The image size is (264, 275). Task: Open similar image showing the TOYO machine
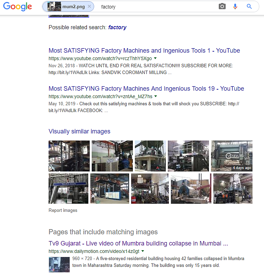click(112, 156)
